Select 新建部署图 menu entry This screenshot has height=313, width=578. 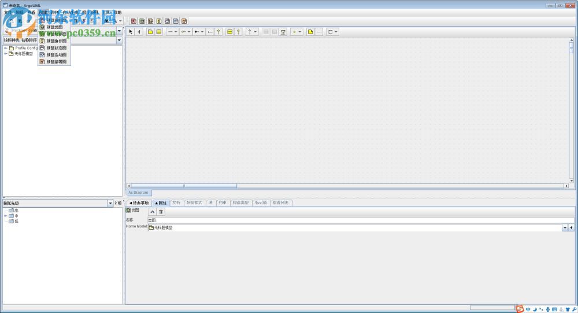pos(54,62)
